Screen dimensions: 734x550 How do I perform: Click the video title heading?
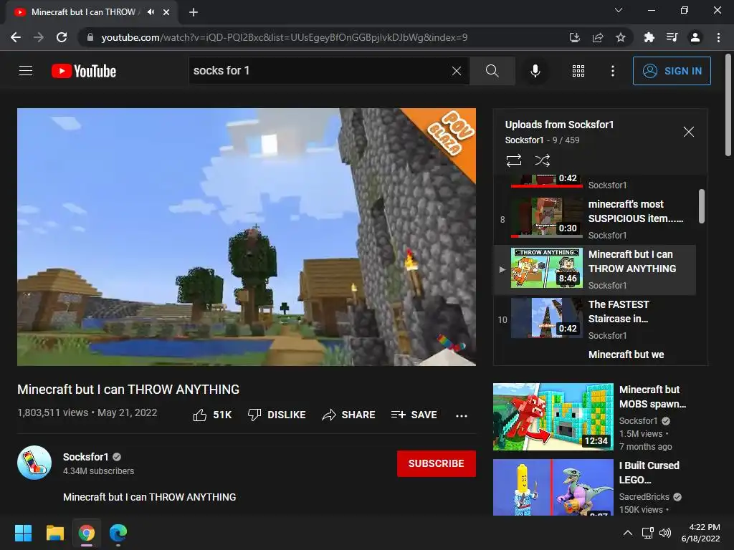(x=128, y=389)
